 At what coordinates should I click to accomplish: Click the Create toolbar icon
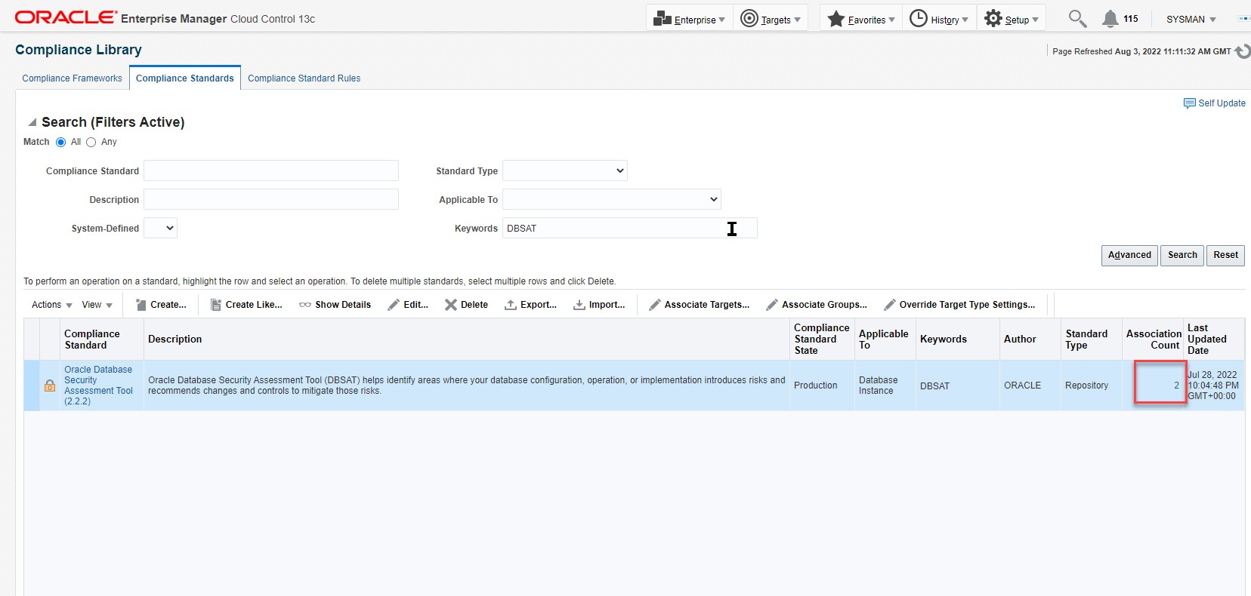141,305
